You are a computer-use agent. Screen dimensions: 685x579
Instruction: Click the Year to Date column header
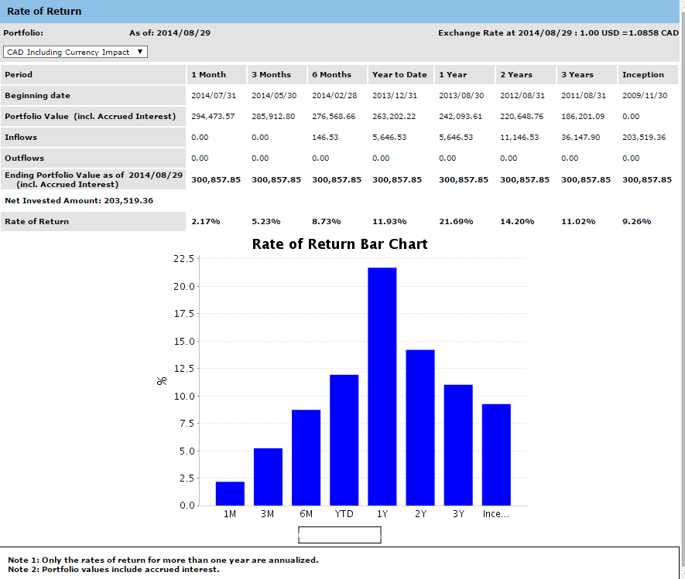tap(399, 75)
